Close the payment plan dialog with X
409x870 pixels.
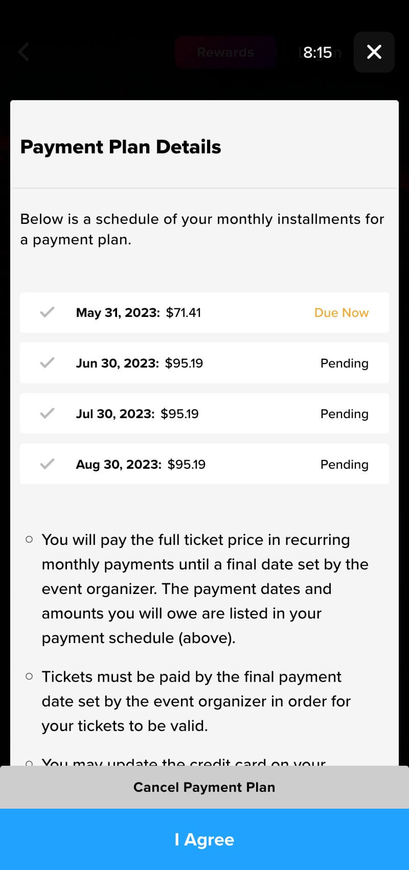(x=374, y=52)
